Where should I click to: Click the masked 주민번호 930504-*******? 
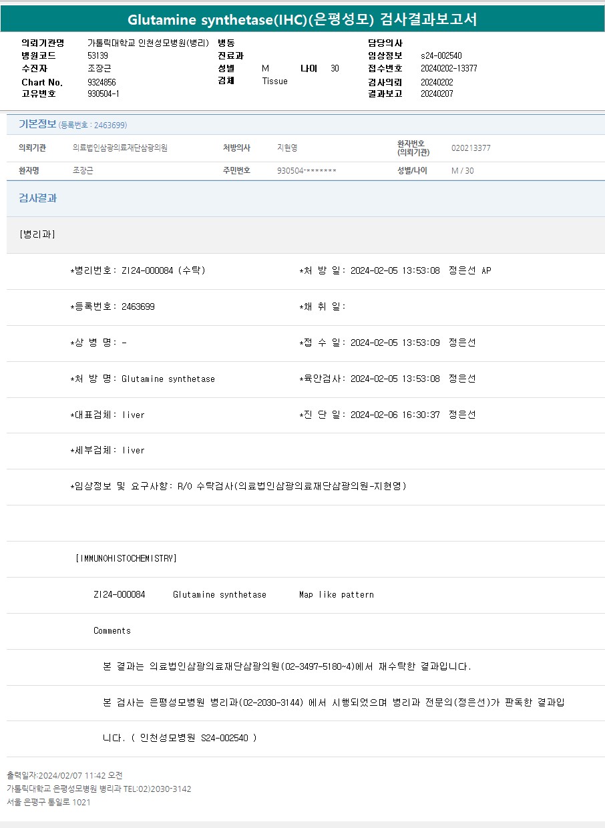307,171
